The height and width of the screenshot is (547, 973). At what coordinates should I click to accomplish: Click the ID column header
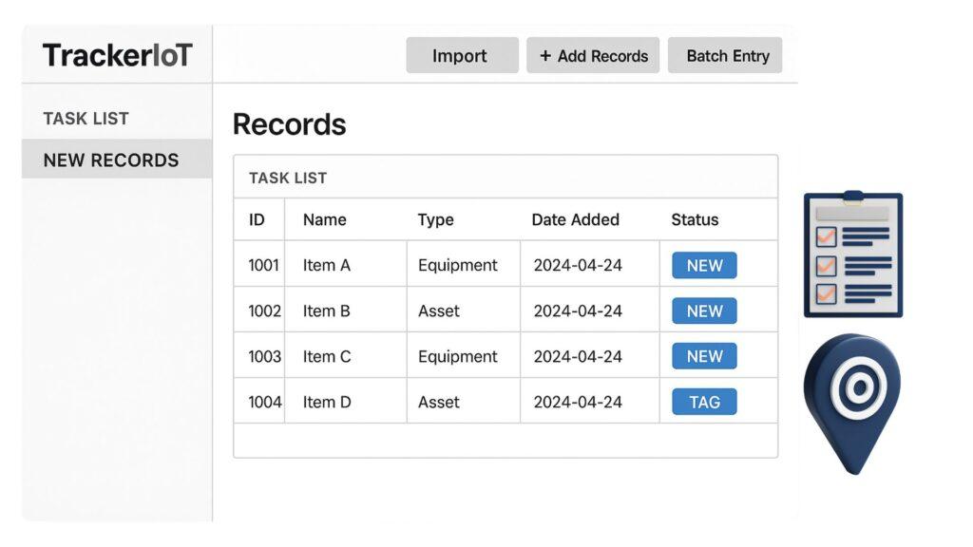[257, 219]
